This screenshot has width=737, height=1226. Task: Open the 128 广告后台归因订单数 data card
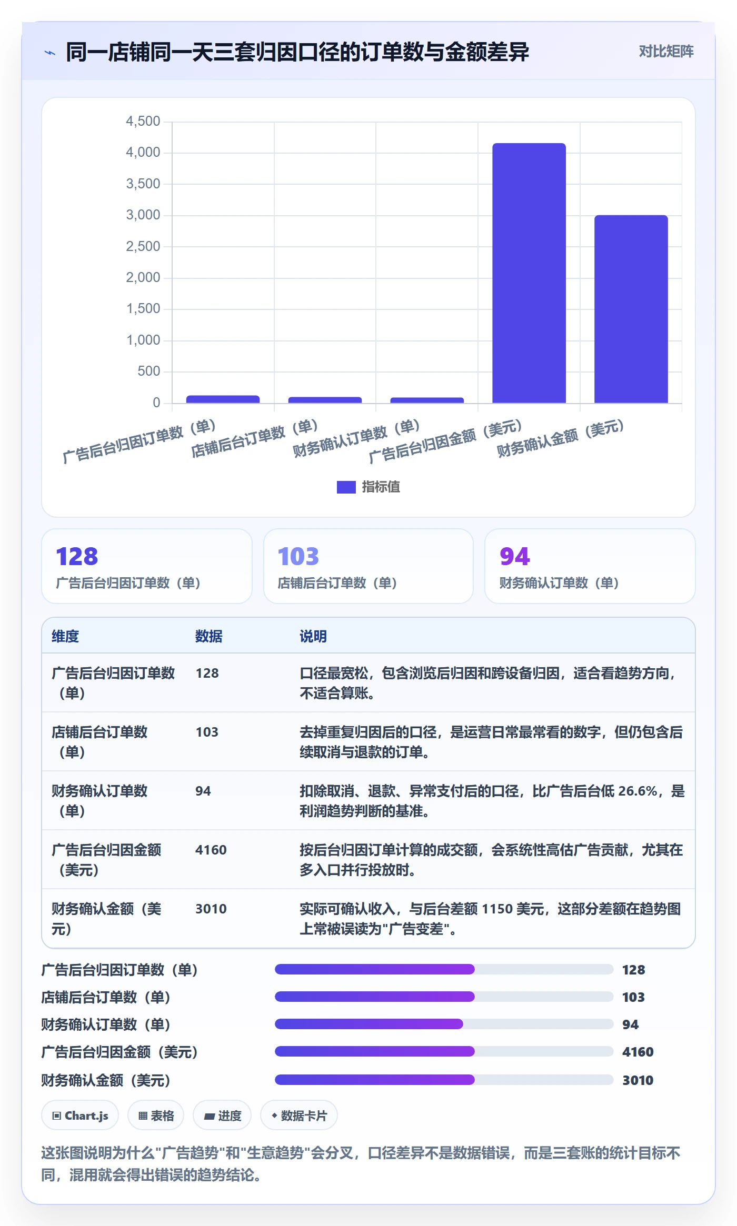click(147, 566)
